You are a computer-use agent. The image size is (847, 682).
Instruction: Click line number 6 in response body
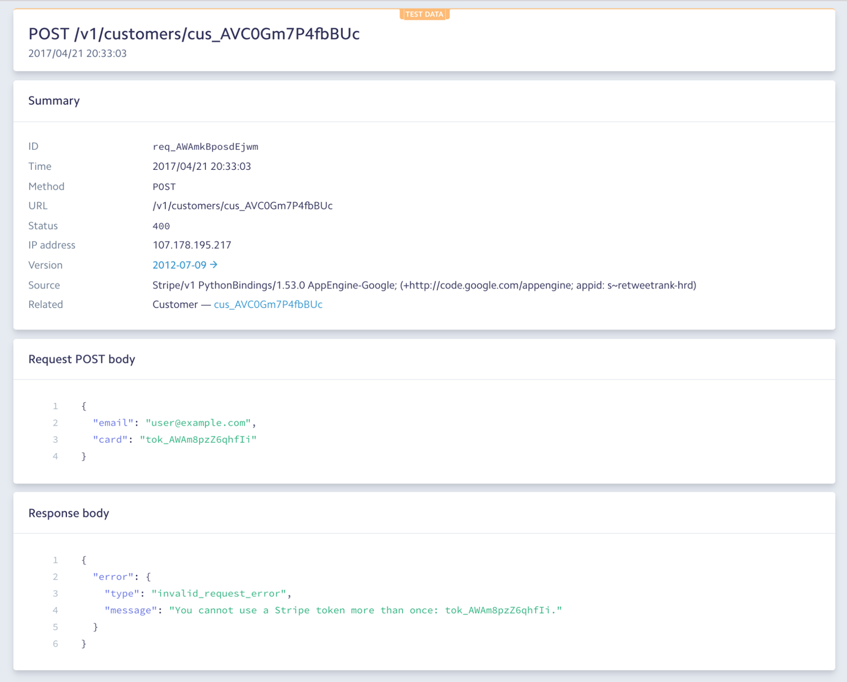coord(55,644)
